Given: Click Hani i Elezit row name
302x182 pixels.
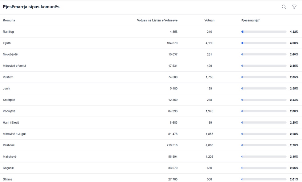Looking at the screenshot, I should (x=11, y=123).
